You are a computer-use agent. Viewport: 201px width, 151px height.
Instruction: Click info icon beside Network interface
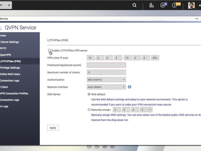pos(129,87)
